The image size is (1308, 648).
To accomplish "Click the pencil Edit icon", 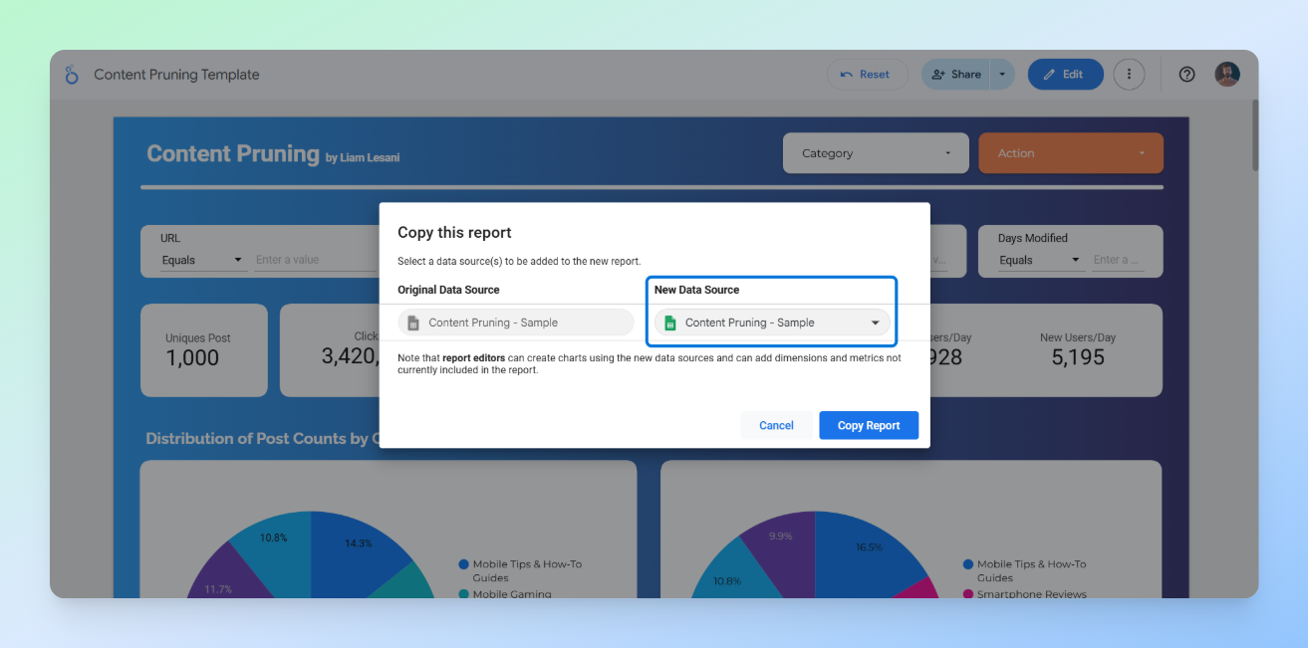I will 1050,74.
